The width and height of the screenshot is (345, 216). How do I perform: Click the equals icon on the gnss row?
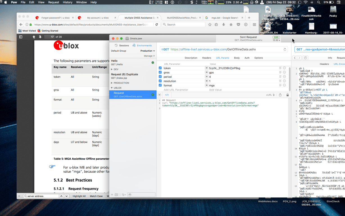206,72
